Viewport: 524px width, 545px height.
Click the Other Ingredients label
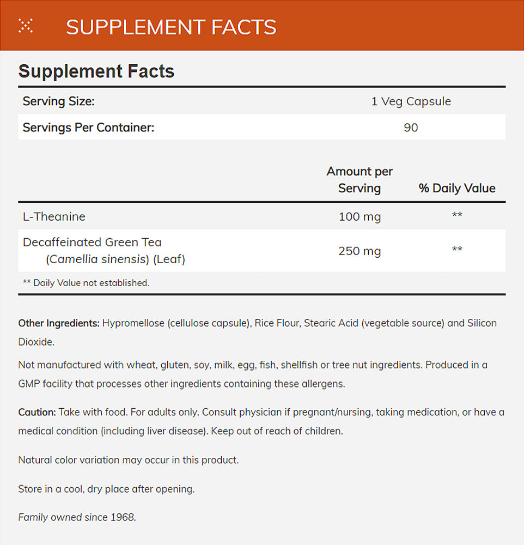click(x=59, y=323)
